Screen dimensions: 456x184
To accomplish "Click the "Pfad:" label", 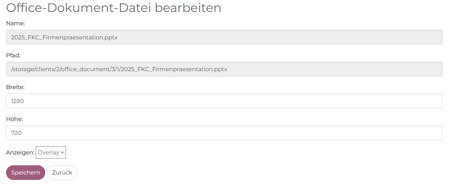I will point(13,55).
